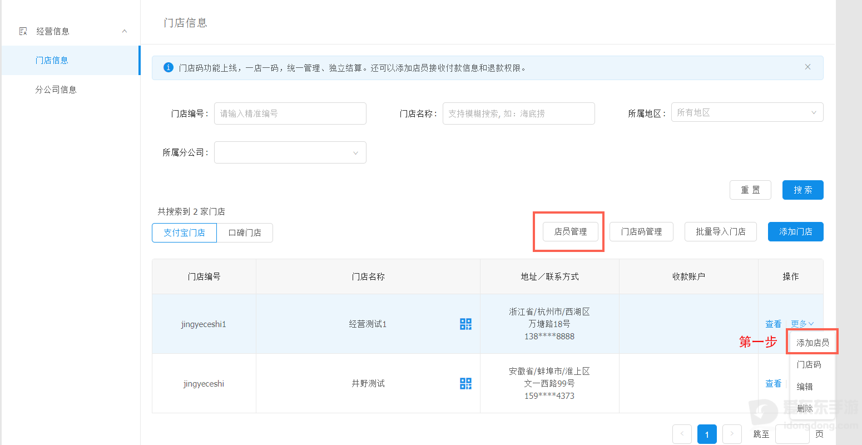Image resolution: width=862 pixels, height=445 pixels.
Task: Dismiss the 门店码 notice banner
Action: pyautogui.click(x=807, y=67)
